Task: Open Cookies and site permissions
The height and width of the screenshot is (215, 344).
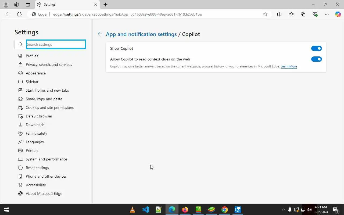Action: tap(50, 107)
